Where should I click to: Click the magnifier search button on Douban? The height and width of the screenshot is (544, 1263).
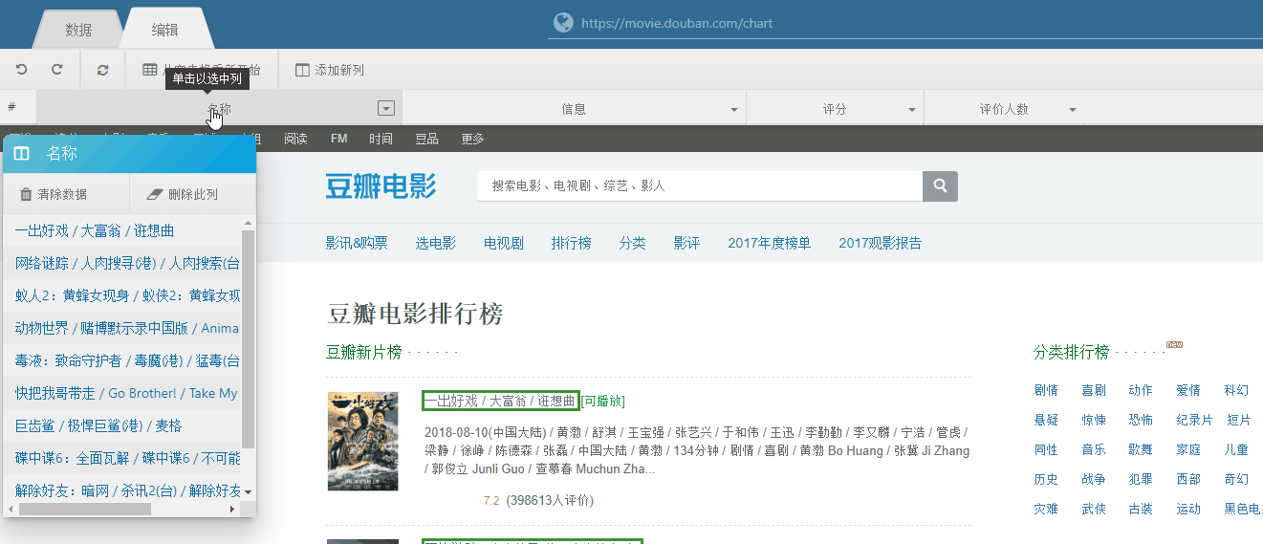click(940, 185)
